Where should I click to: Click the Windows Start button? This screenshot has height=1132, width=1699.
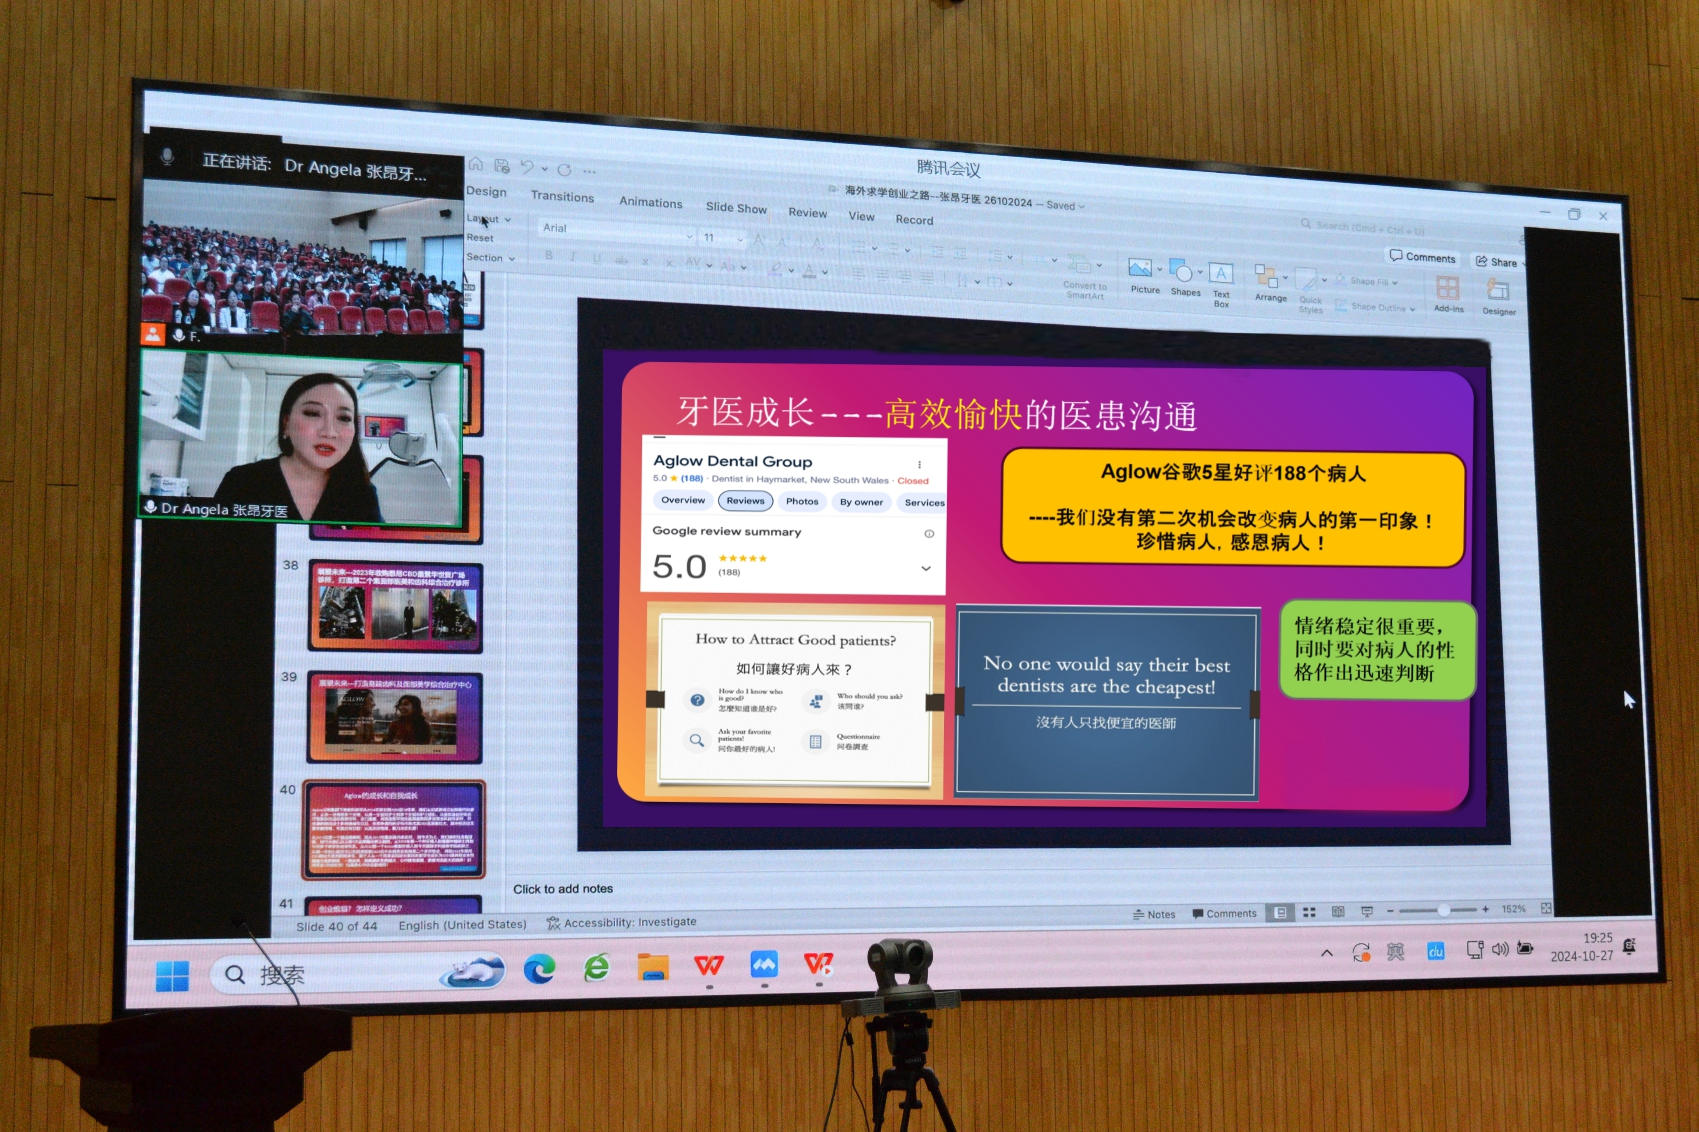tap(172, 976)
